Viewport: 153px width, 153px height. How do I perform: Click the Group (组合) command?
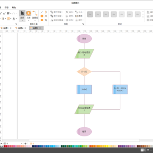point(70,12)
